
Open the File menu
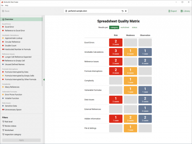[x=2, y=5]
